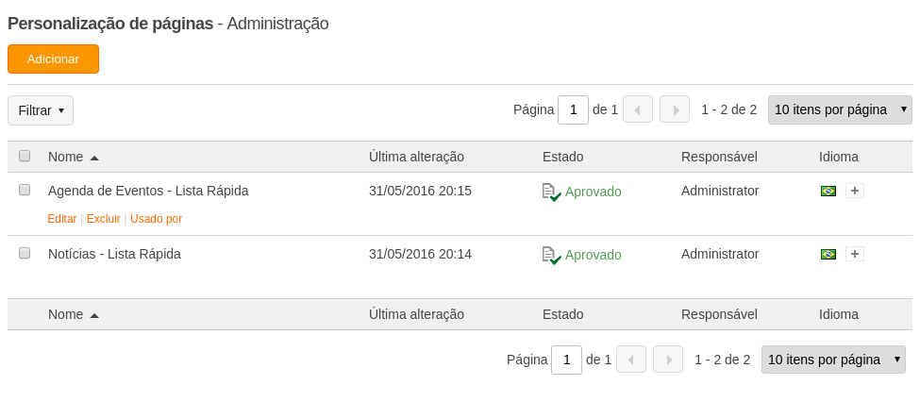Go to previous page using top arrow
This screenshot has width=920, height=402.
pos(638,109)
